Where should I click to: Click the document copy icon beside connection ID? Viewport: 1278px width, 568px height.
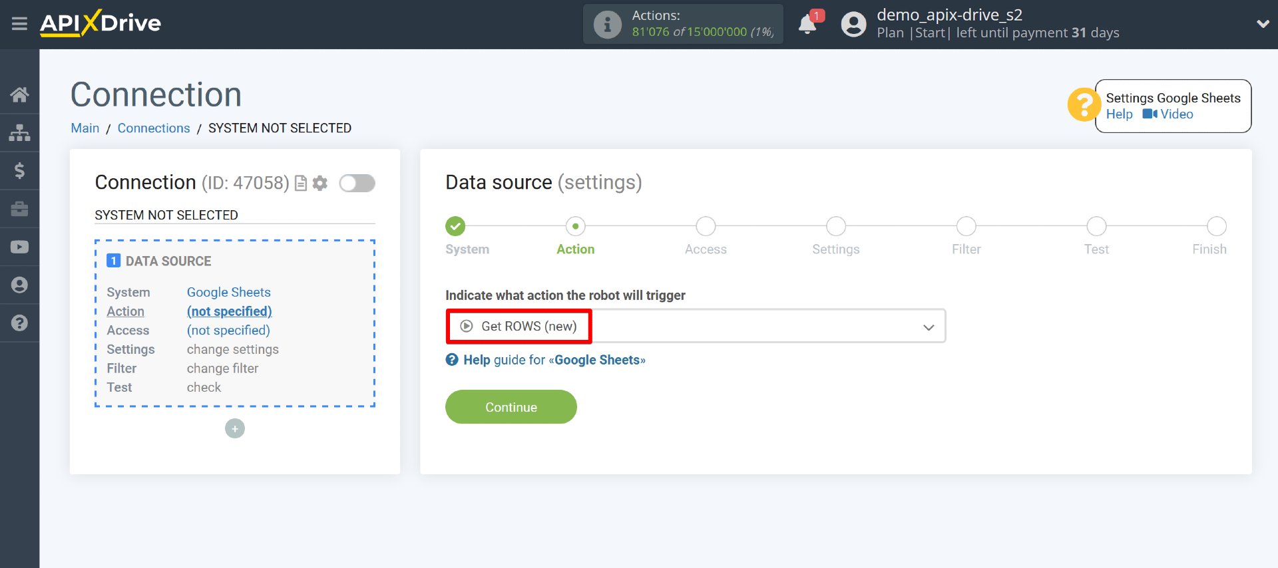coord(301,183)
